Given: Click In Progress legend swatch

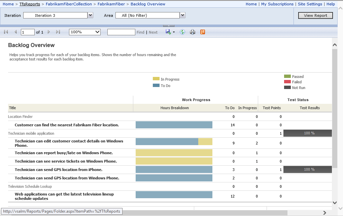Looking at the screenshot, I should (156, 79).
